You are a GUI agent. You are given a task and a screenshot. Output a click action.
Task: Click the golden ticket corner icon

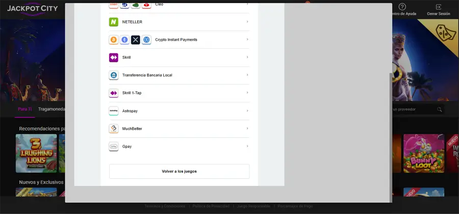click(446, 33)
